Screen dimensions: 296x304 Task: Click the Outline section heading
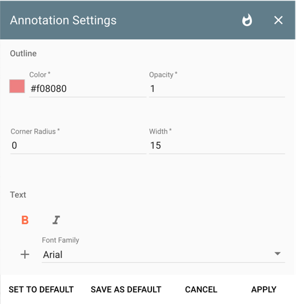24,53
